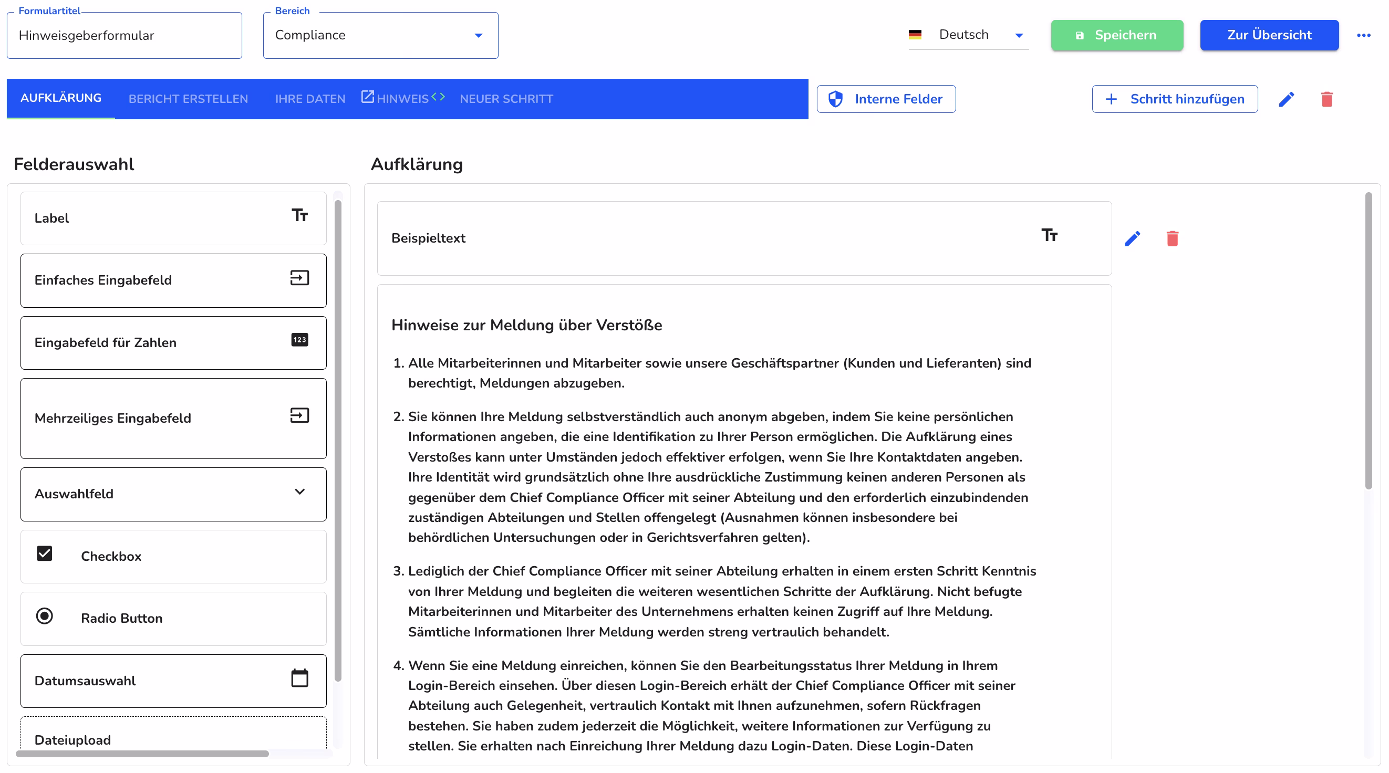
Task: Click the Formulartitel input field
Action: coord(124,36)
